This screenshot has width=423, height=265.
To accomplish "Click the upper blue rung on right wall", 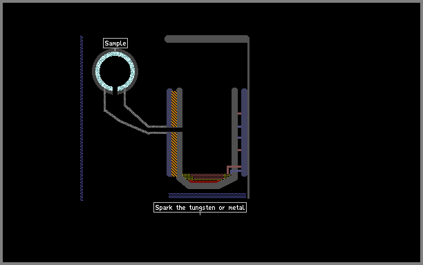I will pyautogui.click(x=239, y=126).
